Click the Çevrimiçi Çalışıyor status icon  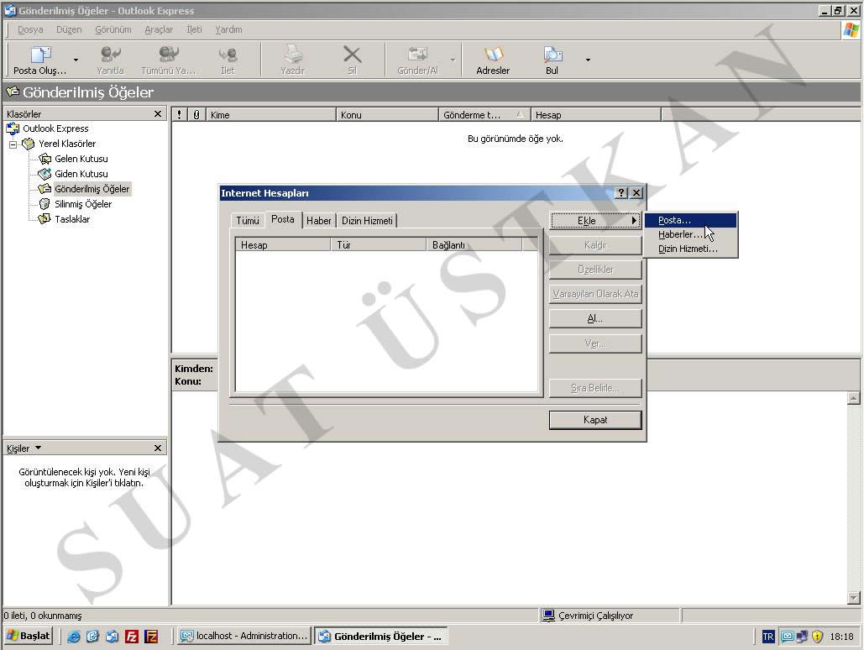pyautogui.click(x=548, y=616)
